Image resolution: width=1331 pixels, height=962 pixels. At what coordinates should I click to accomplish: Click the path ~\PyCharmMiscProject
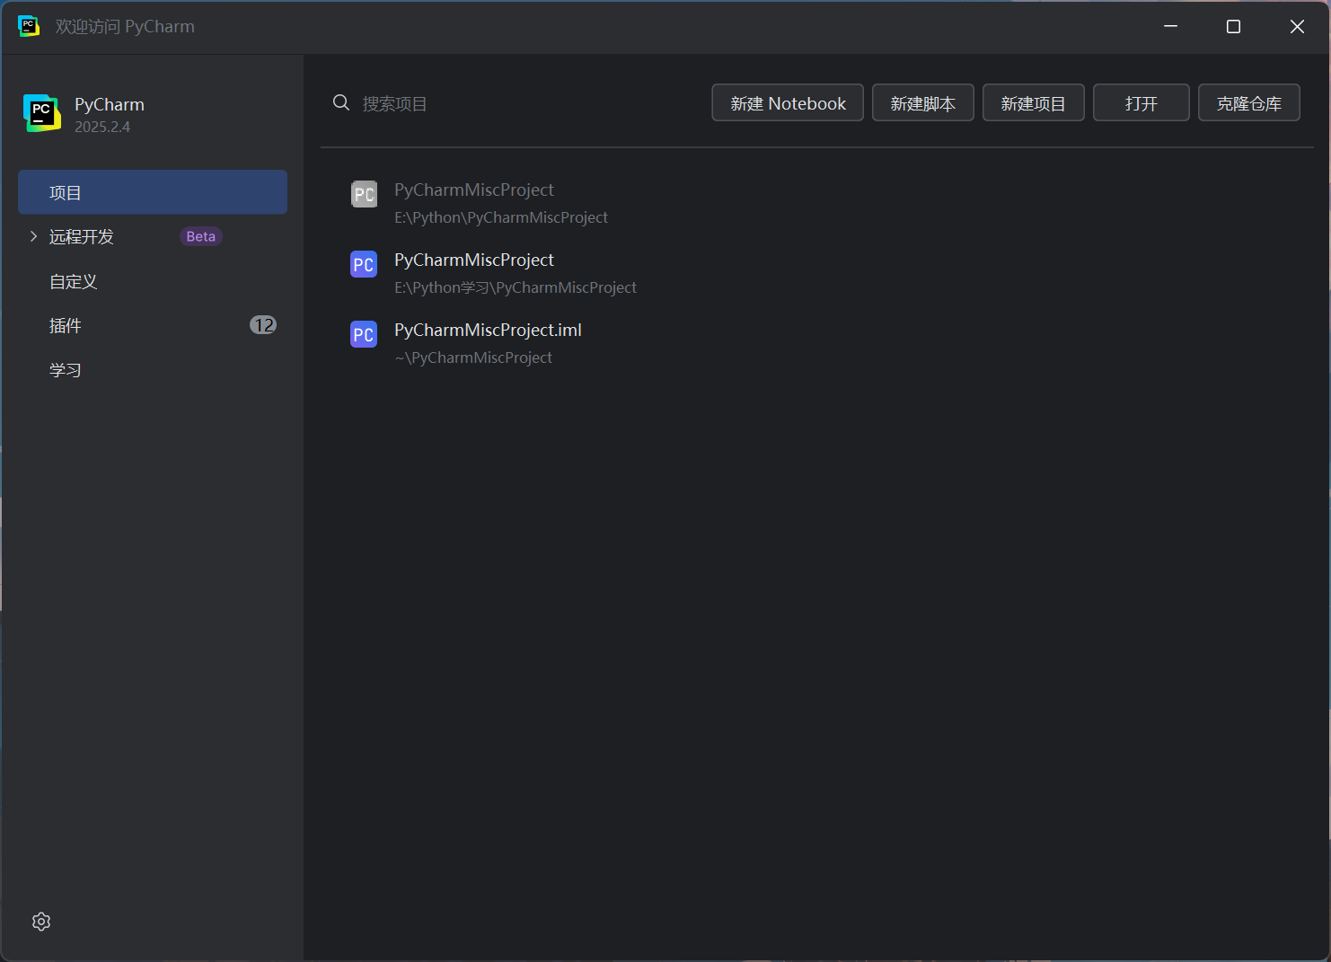click(473, 357)
